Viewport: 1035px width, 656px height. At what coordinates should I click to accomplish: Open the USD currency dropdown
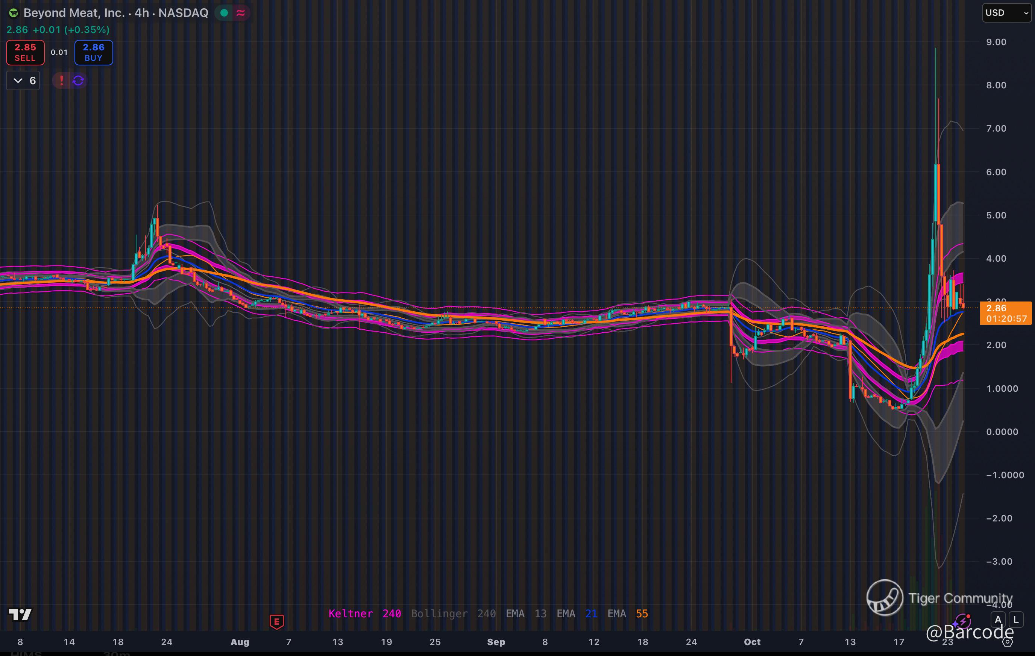click(x=1007, y=13)
